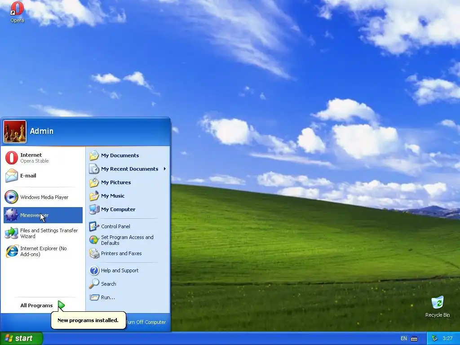Start the Minesweeper game
This screenshot has height=345, width=460.
[43, 215]
